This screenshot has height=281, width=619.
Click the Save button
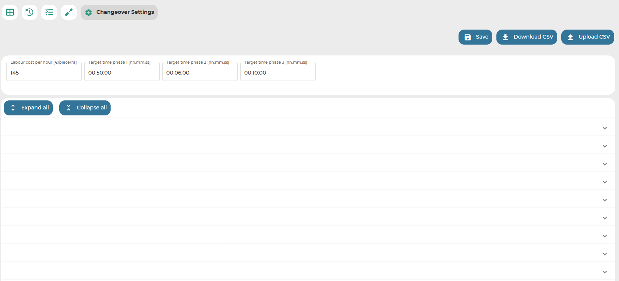[475, 37]
